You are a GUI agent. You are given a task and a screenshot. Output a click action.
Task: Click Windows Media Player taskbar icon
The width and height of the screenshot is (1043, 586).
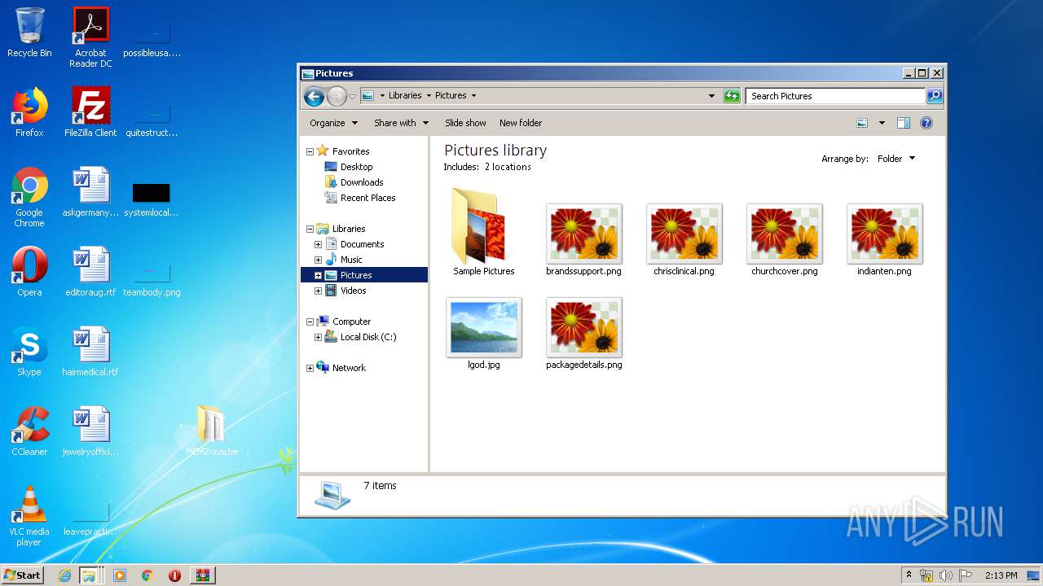[120, 575]
